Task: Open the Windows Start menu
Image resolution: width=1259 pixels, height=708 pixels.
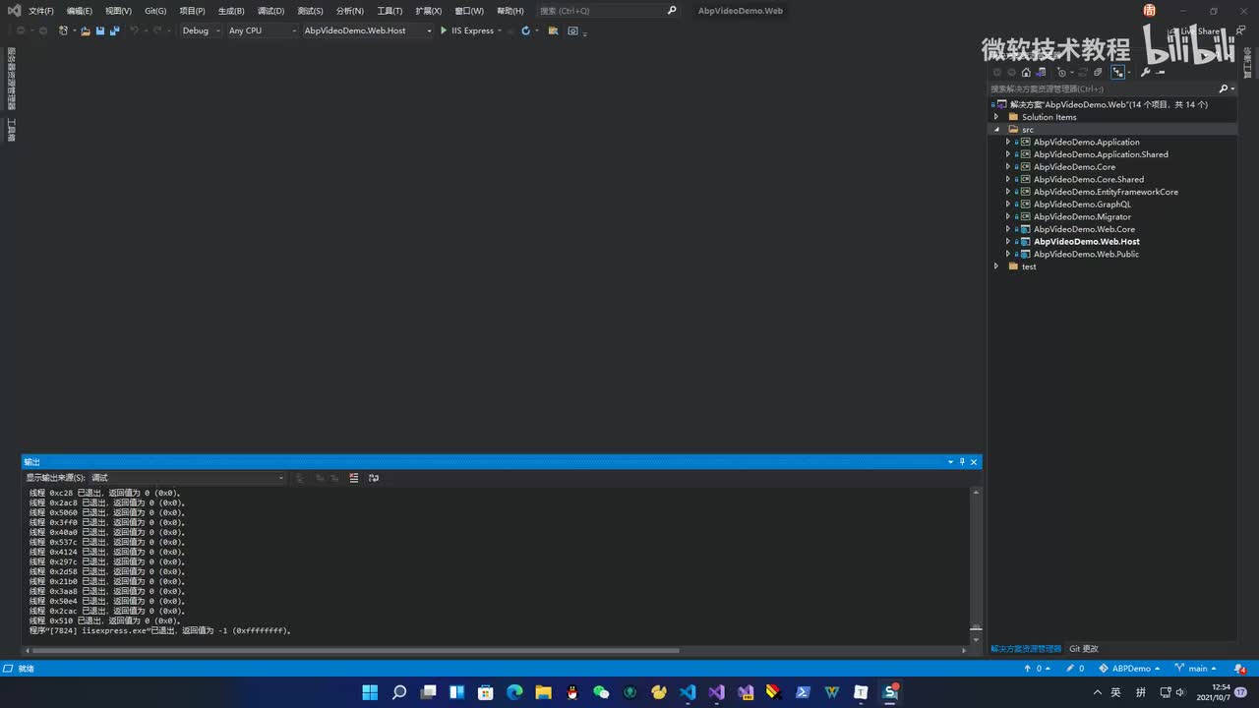Action: point(370,692)
